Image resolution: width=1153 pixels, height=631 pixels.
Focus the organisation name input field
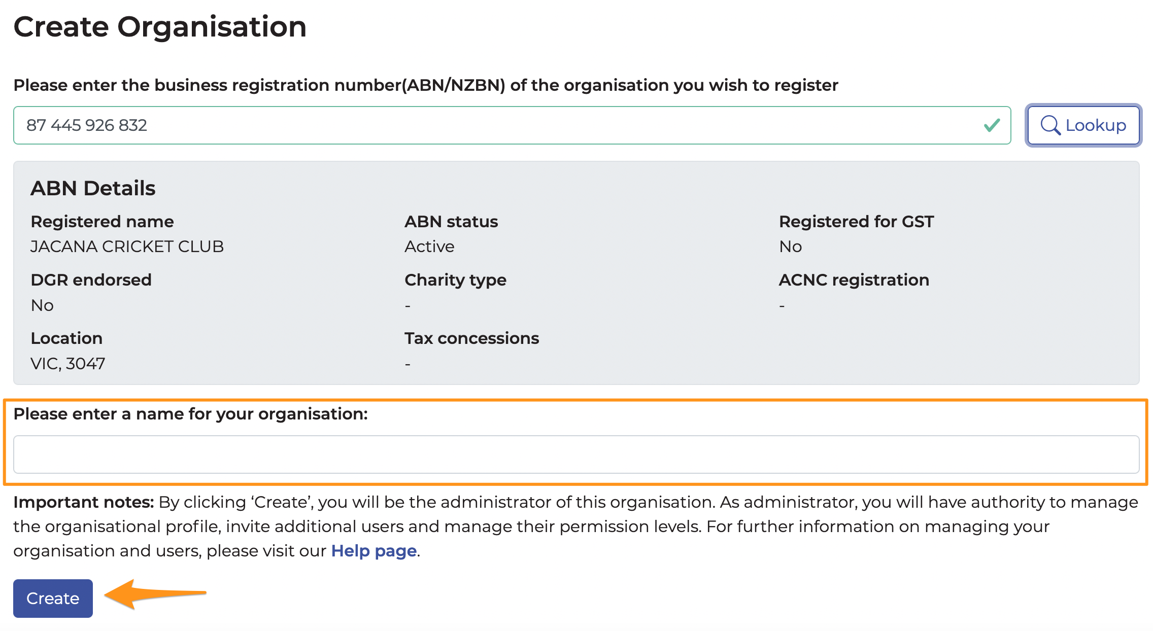(576, 454)
